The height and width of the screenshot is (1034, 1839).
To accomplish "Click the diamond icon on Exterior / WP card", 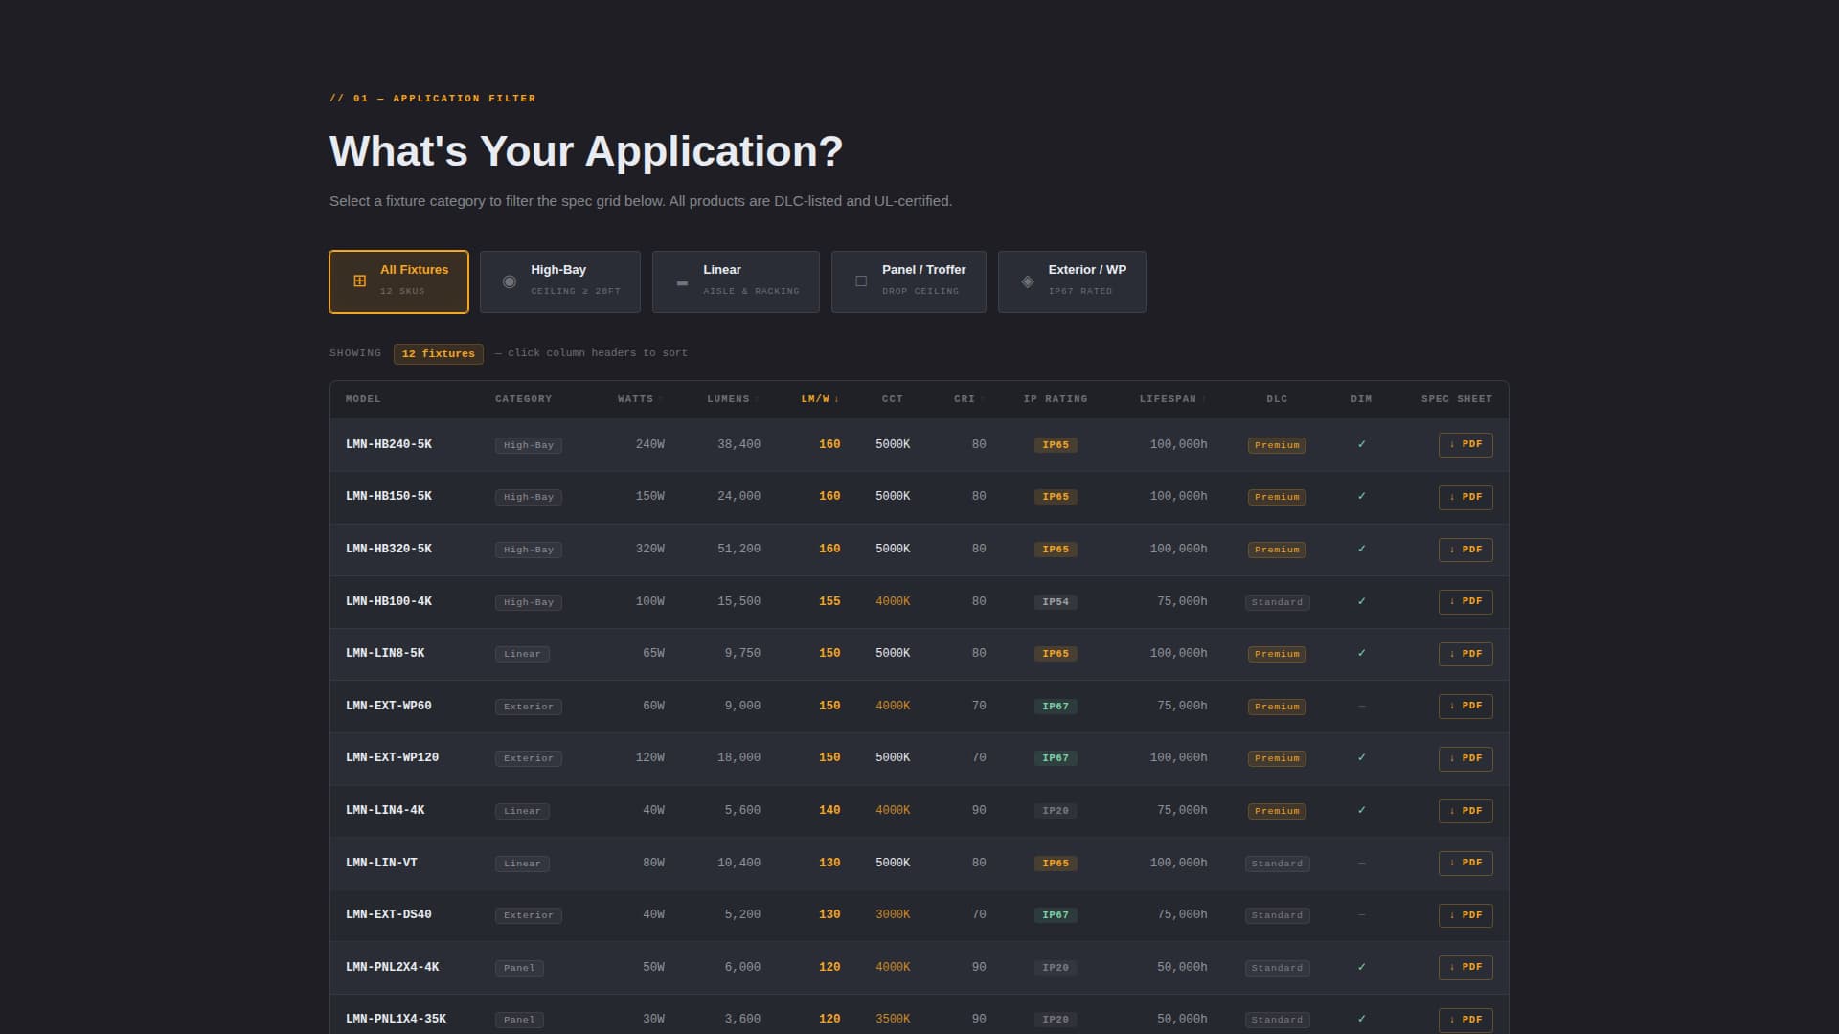I will coord(1026,281).
